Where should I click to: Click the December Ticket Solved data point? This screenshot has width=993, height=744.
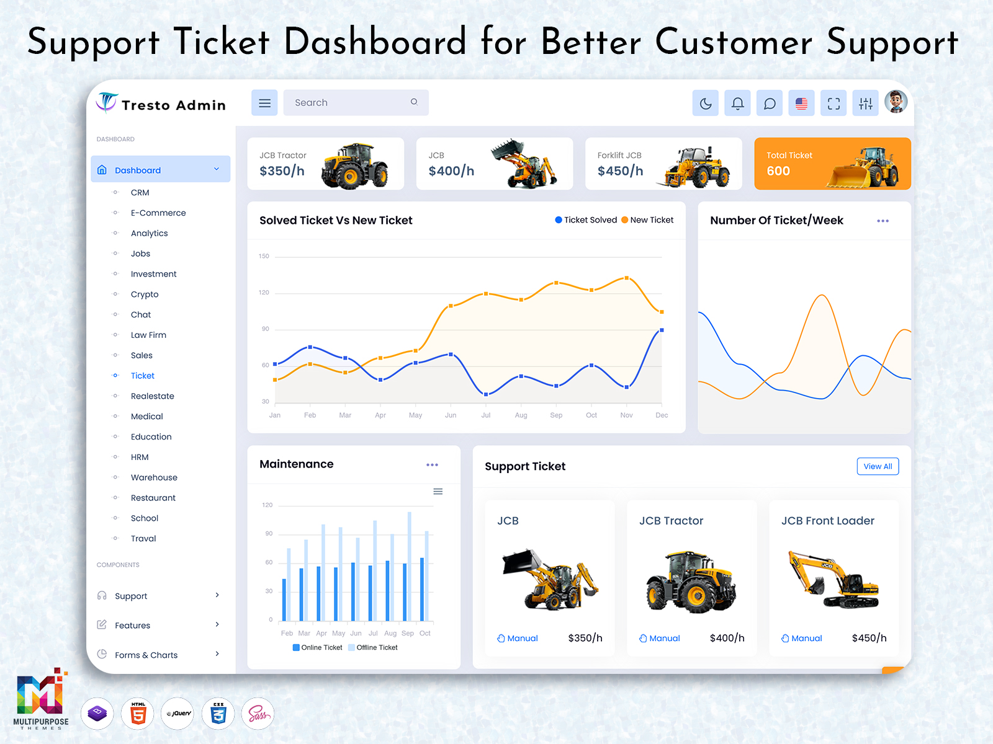pyautogui.click(x=662, y=330)
